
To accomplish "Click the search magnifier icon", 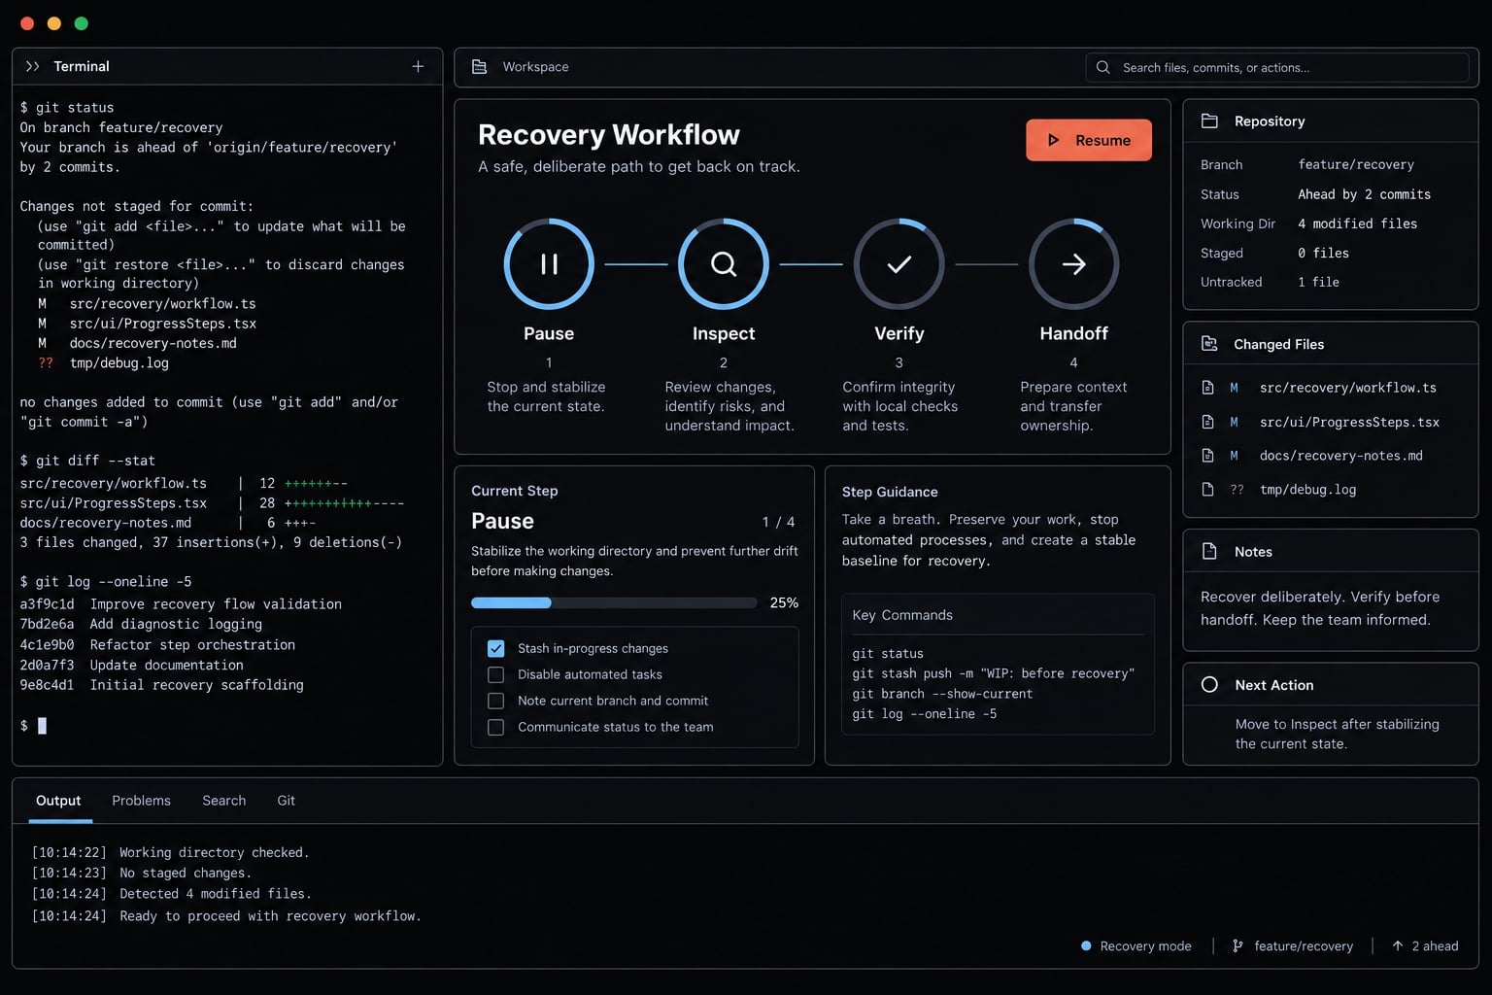I will tap(1102, 67).
